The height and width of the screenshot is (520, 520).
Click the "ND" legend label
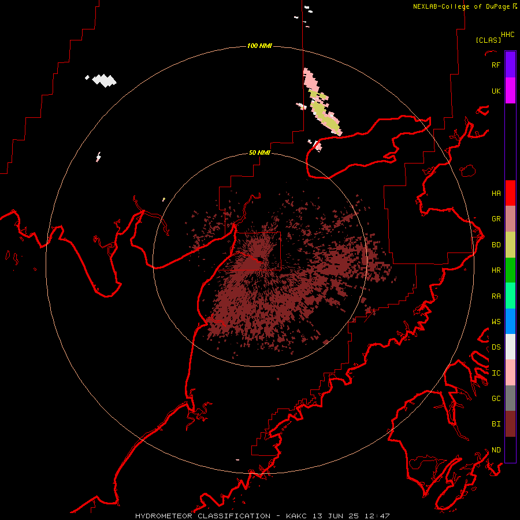click(496, 450)
